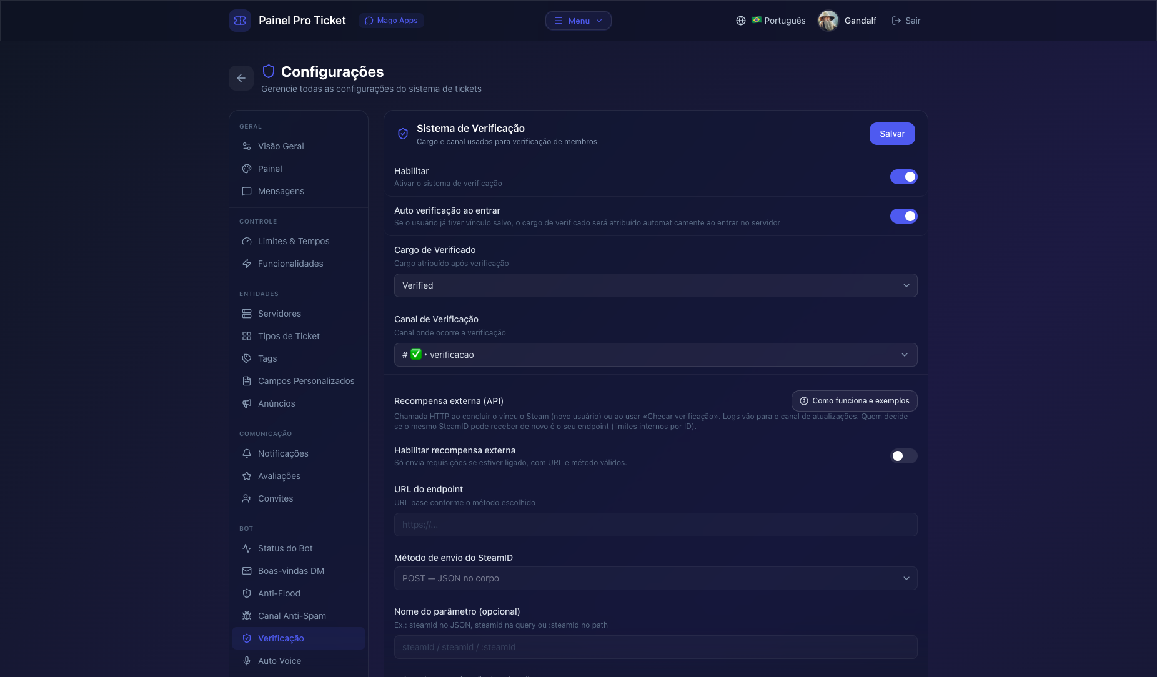Viewport: 1157px width, 677px height.
Task: Open Auto Voice section
Action: coord(299,661)
